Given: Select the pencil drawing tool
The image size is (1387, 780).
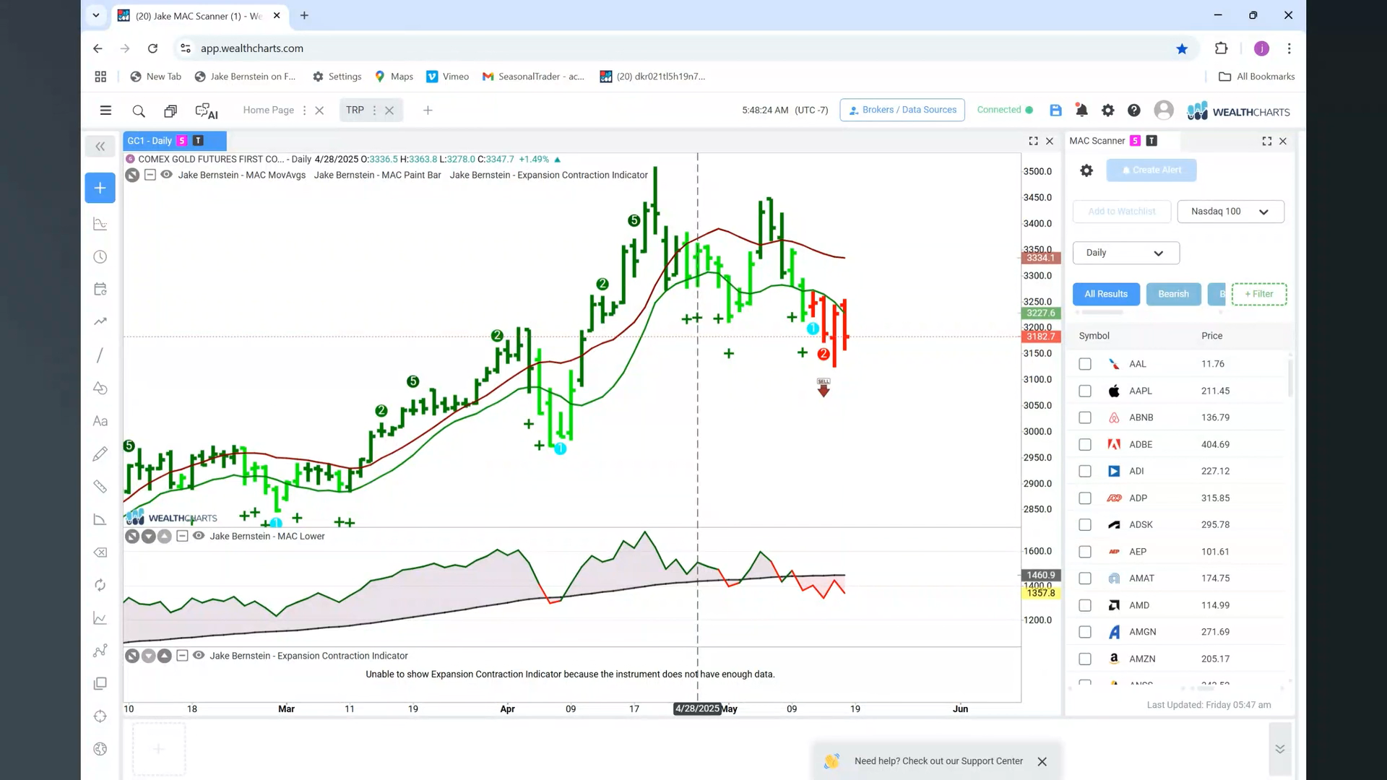Looking at the screenshot, I should pos(100,454).
